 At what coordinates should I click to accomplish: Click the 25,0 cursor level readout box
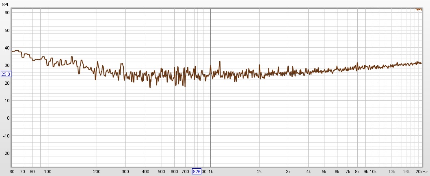pyautogui.click(x=6, y=74)
